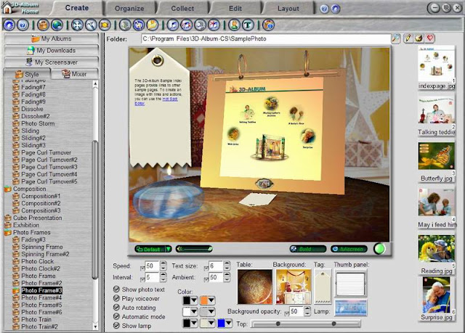Click the four-arrows toolbar icon
This screenshot has height=333, width=465.
point(77,25)
